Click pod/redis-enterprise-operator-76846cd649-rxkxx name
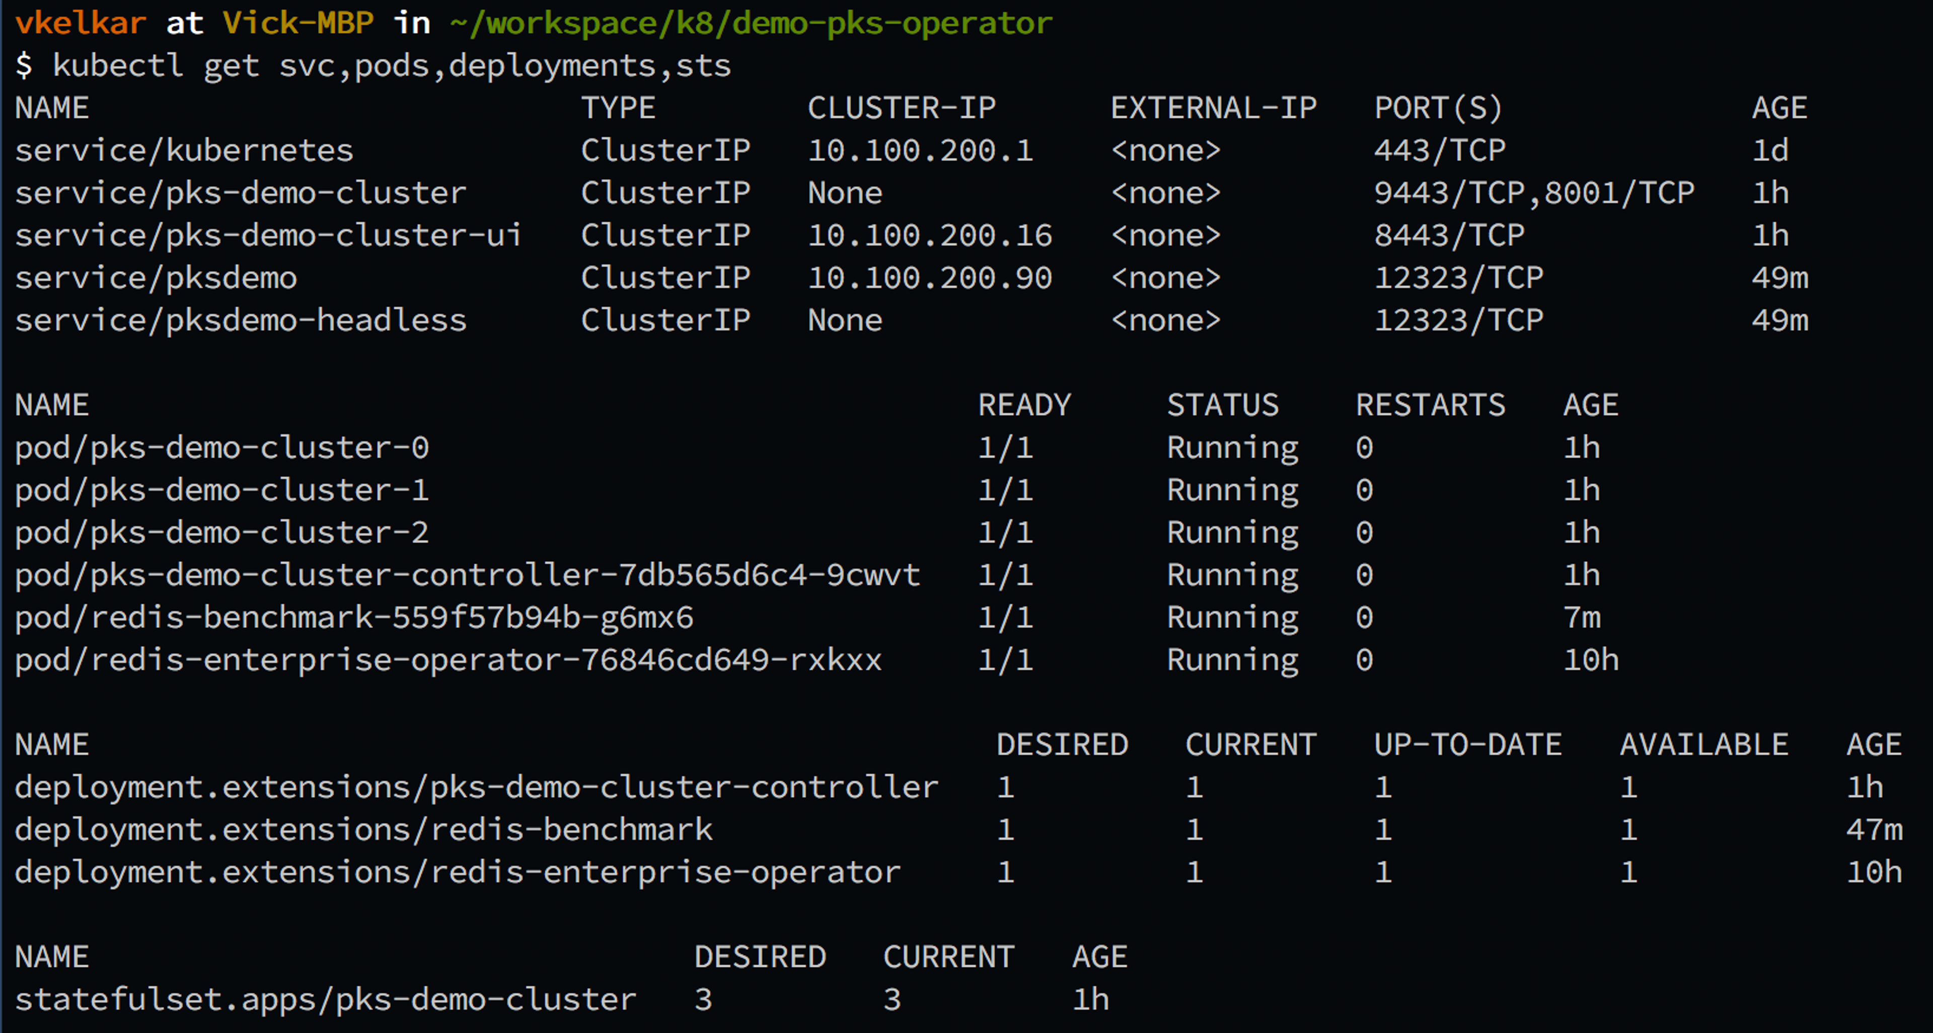 click(x=448, y=660)
